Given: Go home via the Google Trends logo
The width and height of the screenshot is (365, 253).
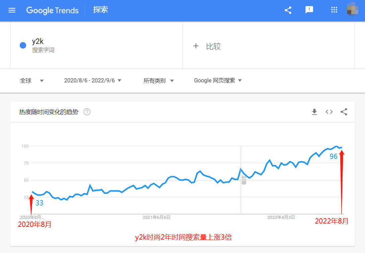Looking at the screenshot, I should pyautogui.click(x=52, y=10).
